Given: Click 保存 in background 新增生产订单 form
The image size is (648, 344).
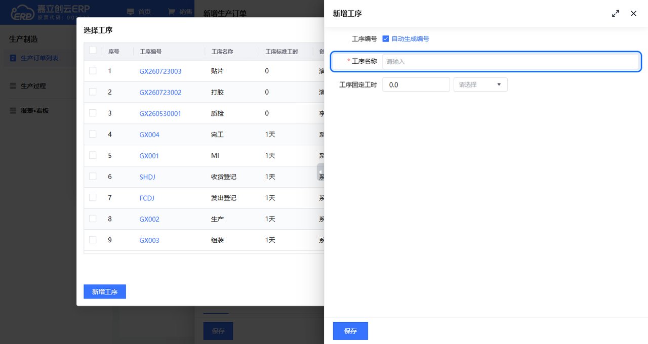Looking at the screenshot, I should (218, 331).
